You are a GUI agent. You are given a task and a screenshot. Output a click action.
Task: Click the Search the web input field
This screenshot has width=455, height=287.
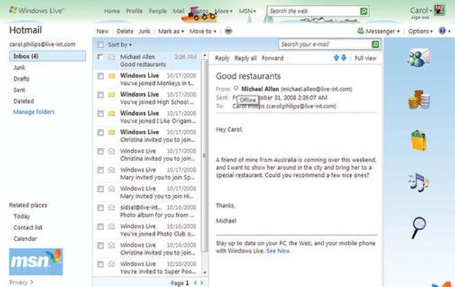click(313, 11)
